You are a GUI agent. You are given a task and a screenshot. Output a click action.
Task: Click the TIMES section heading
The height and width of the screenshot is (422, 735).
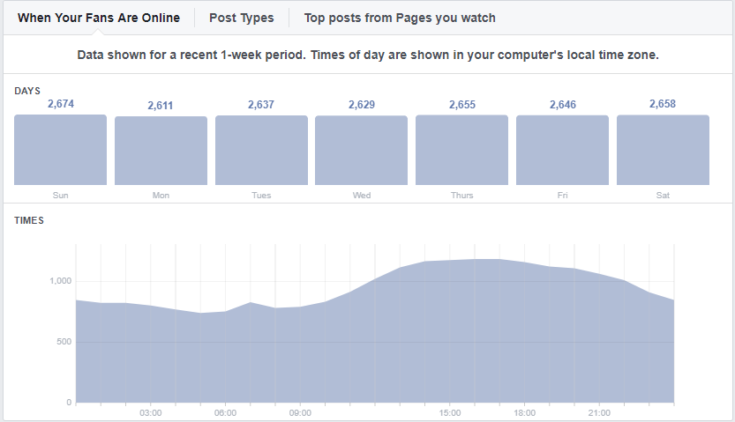point(29,220)
